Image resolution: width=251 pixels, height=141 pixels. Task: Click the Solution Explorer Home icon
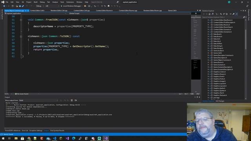209,14
